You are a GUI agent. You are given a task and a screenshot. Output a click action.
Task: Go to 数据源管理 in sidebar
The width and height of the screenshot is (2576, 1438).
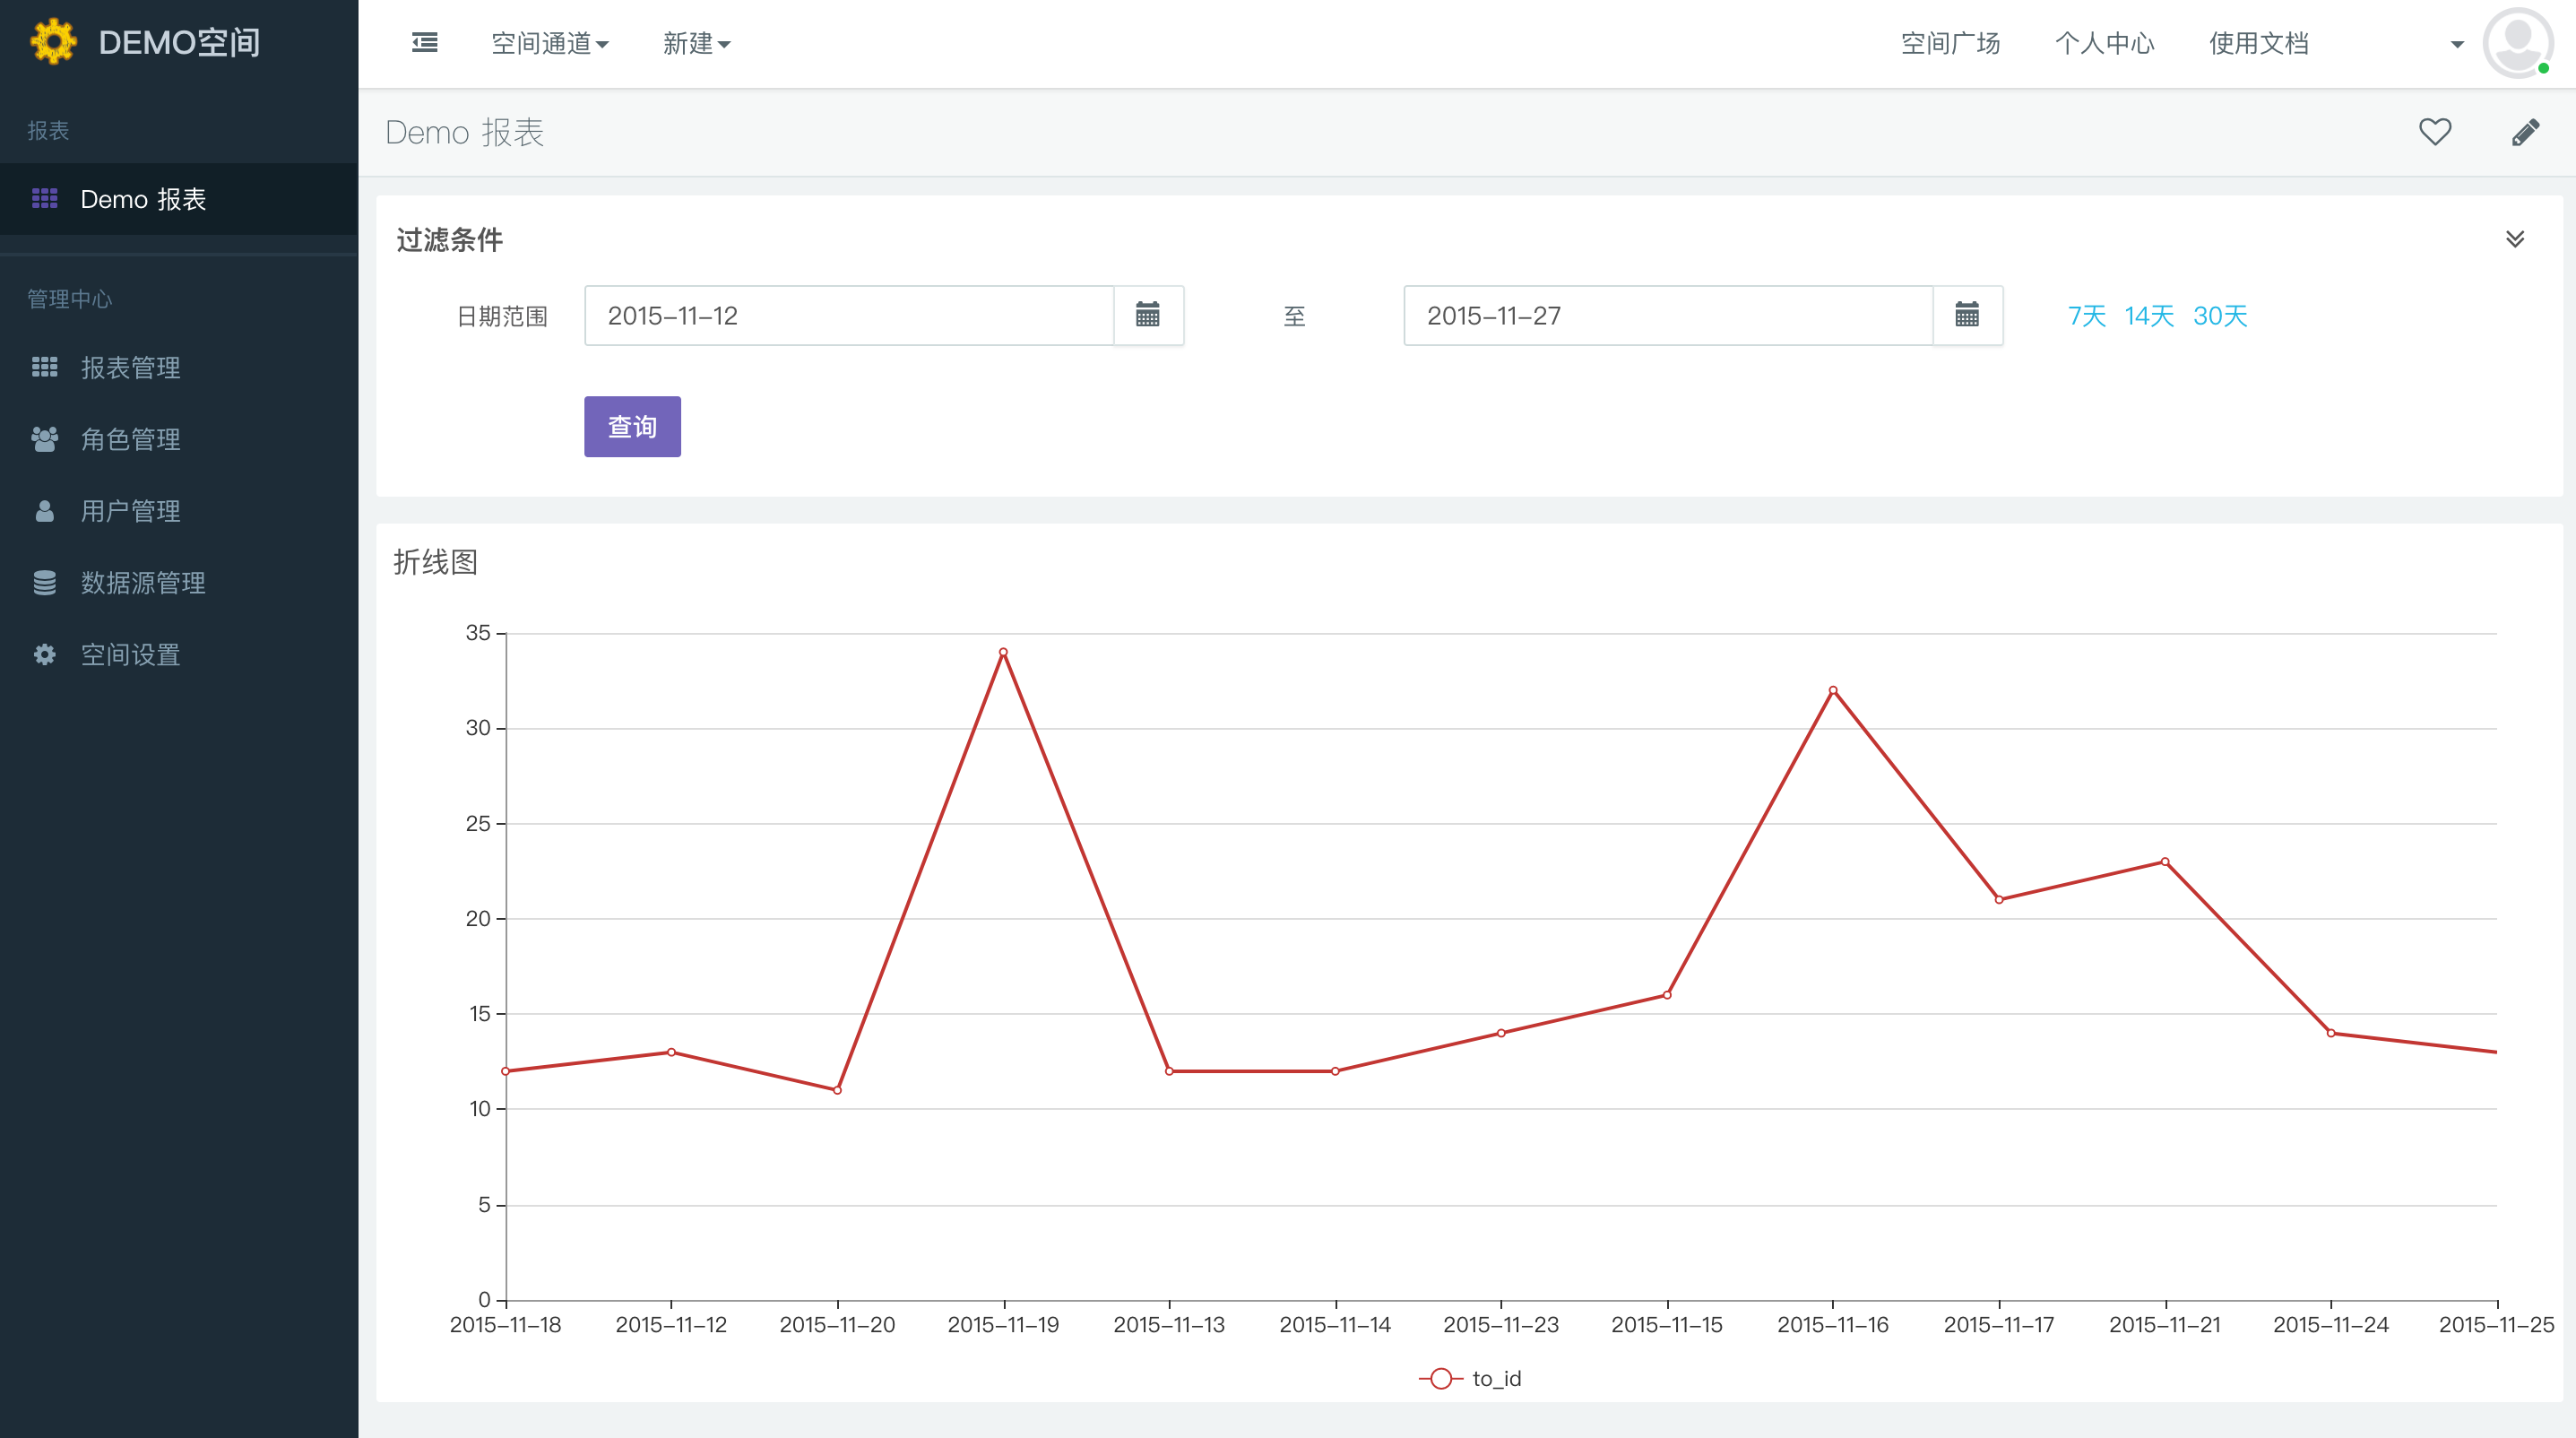click(x=179, y=583)
